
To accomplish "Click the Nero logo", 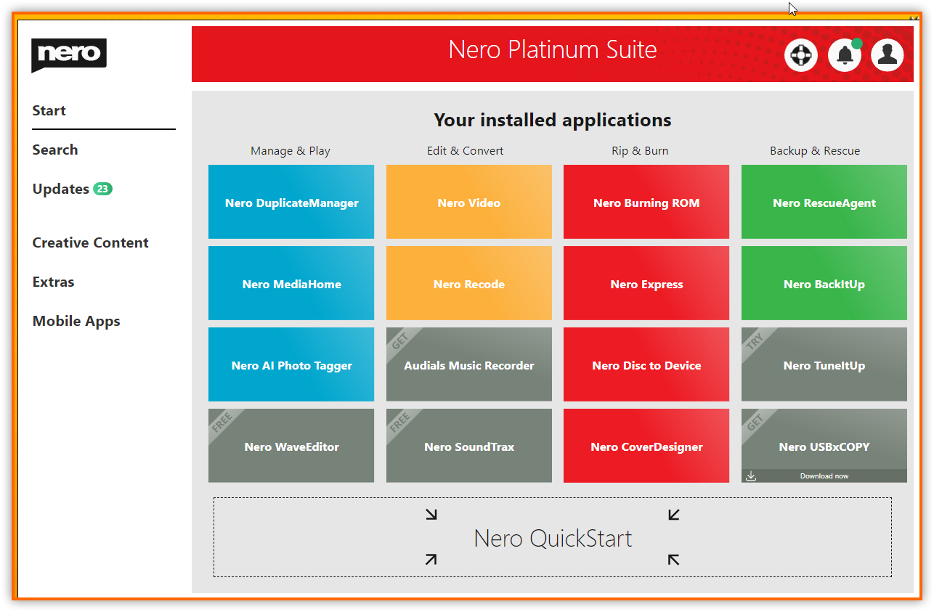I will (69, 55).
